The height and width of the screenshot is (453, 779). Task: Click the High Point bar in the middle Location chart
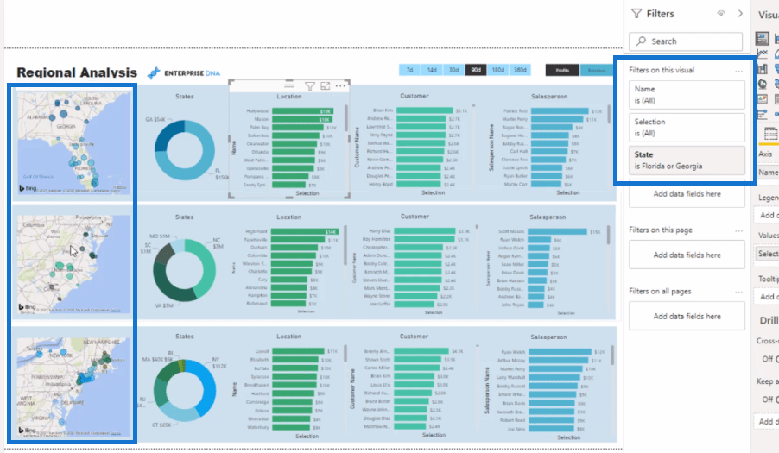[305, 231]
